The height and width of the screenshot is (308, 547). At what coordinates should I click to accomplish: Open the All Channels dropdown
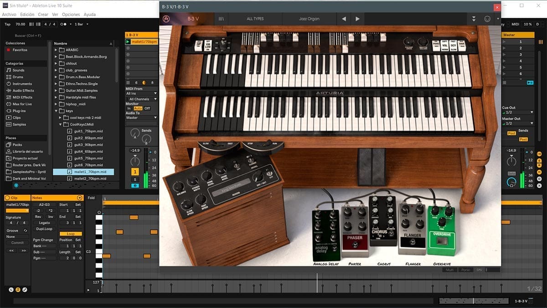click(x=141, y=99)
